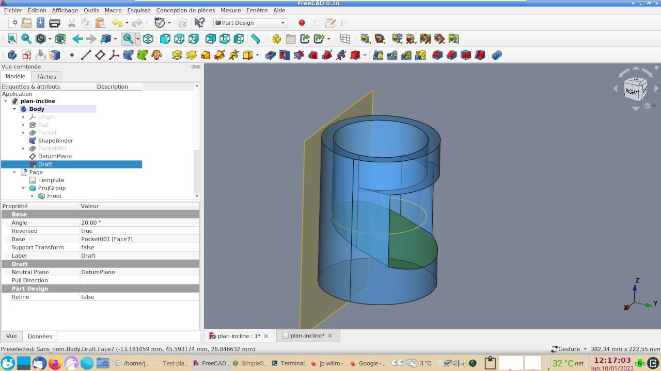Click the Revolution tool icon

tap(192, 55)
